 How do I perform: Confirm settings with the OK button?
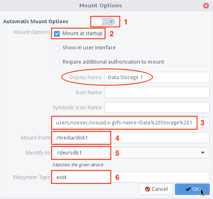click(x=192, y=189)
